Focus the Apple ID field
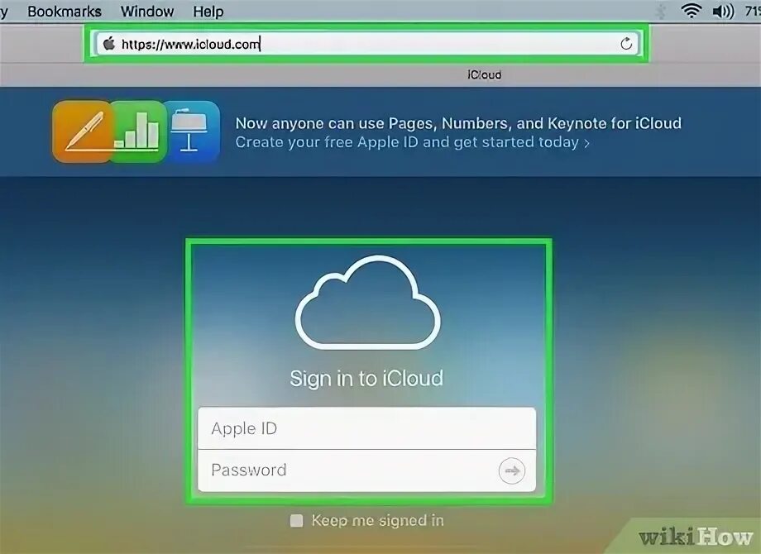761x554 pixels. click(367, 428)
